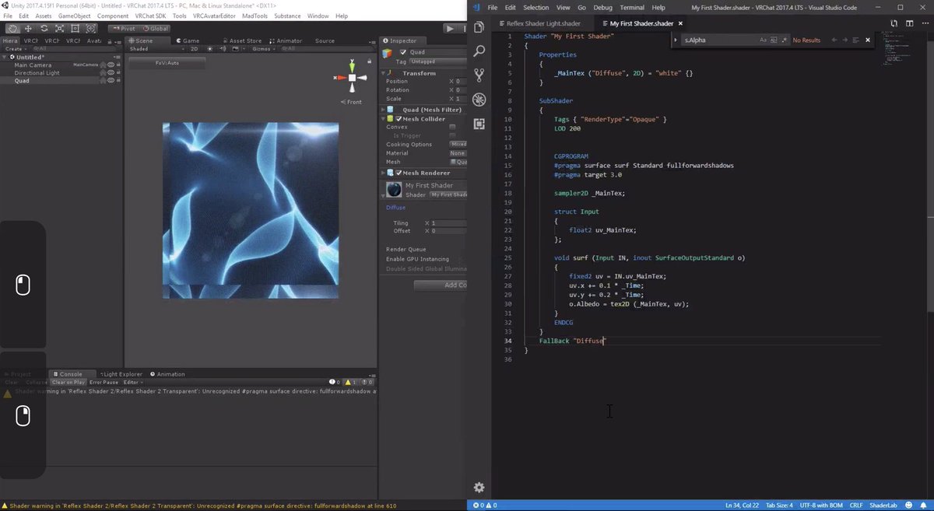Toggle visibility eye for Directional Light
The image size is (934, 511).
tap(111, 73)
